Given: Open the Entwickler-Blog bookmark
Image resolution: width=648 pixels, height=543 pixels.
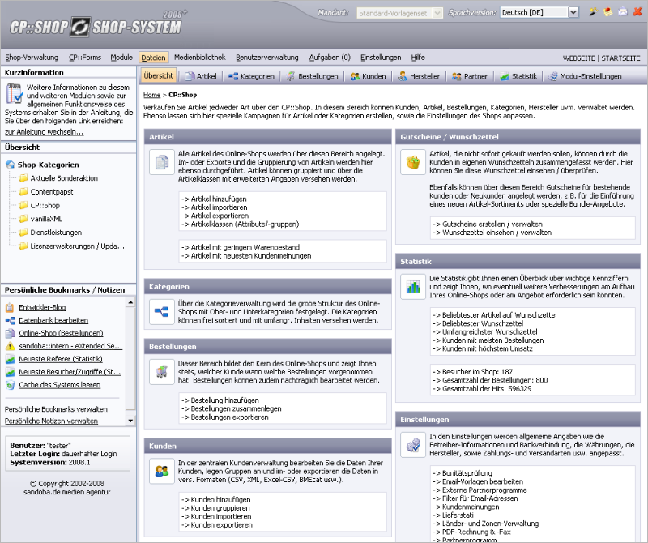Looking at the screenshot, I should coord(42,307).
